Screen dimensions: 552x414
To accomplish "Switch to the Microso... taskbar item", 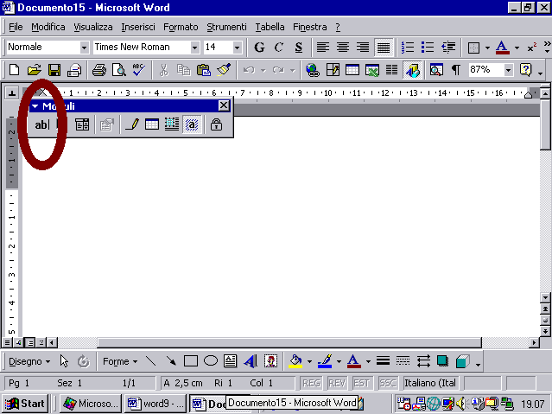I will click(x=91, y=404).
